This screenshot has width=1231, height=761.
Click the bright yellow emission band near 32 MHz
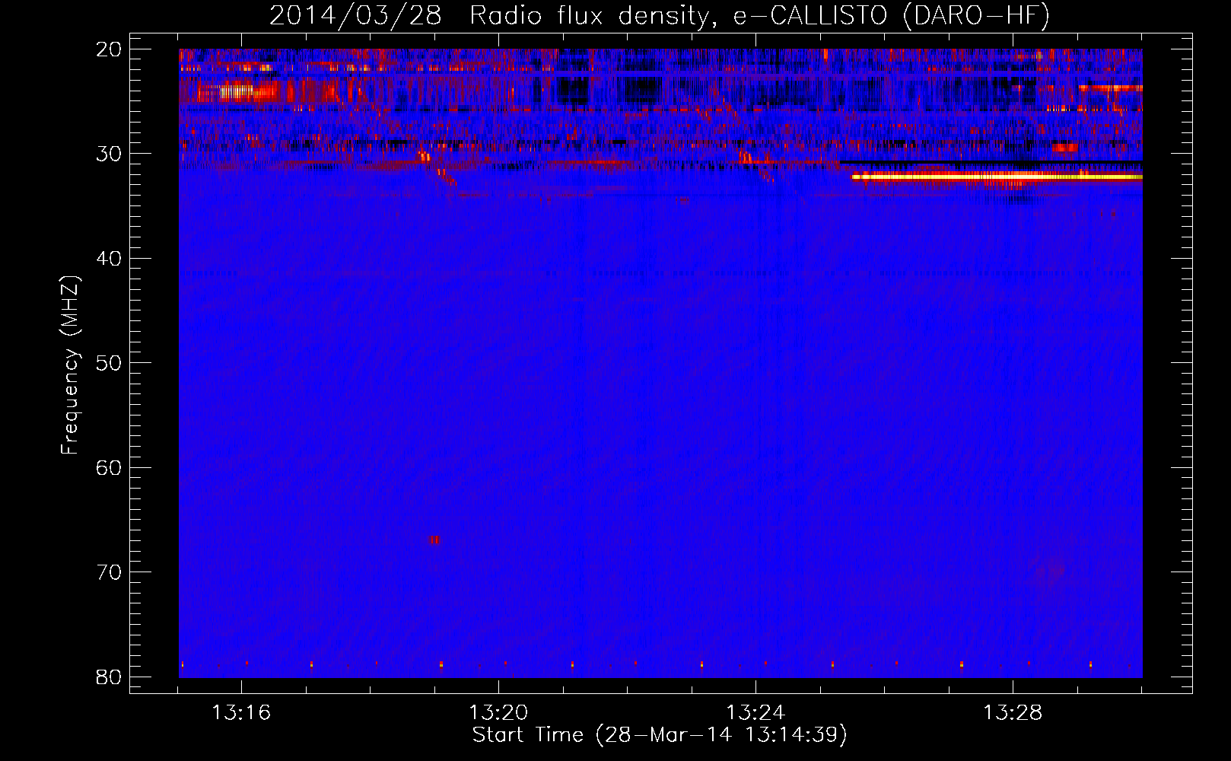tap(997, 177)
